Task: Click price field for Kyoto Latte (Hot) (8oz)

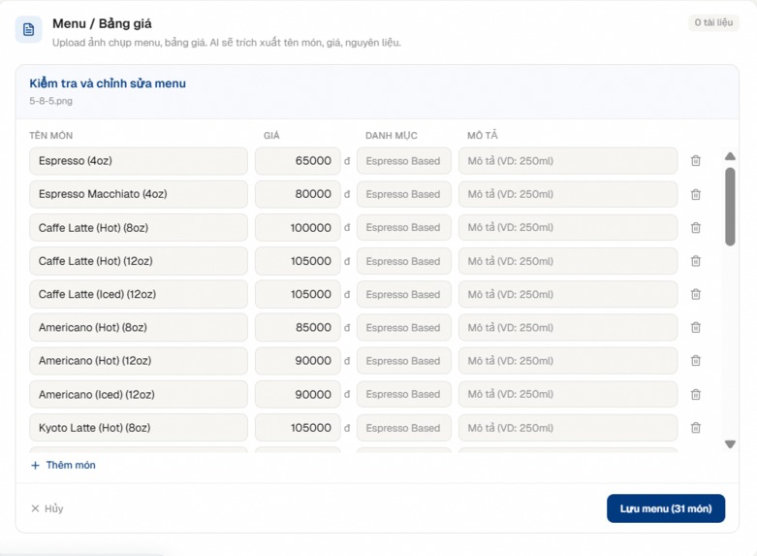Action: click(298, 428)
